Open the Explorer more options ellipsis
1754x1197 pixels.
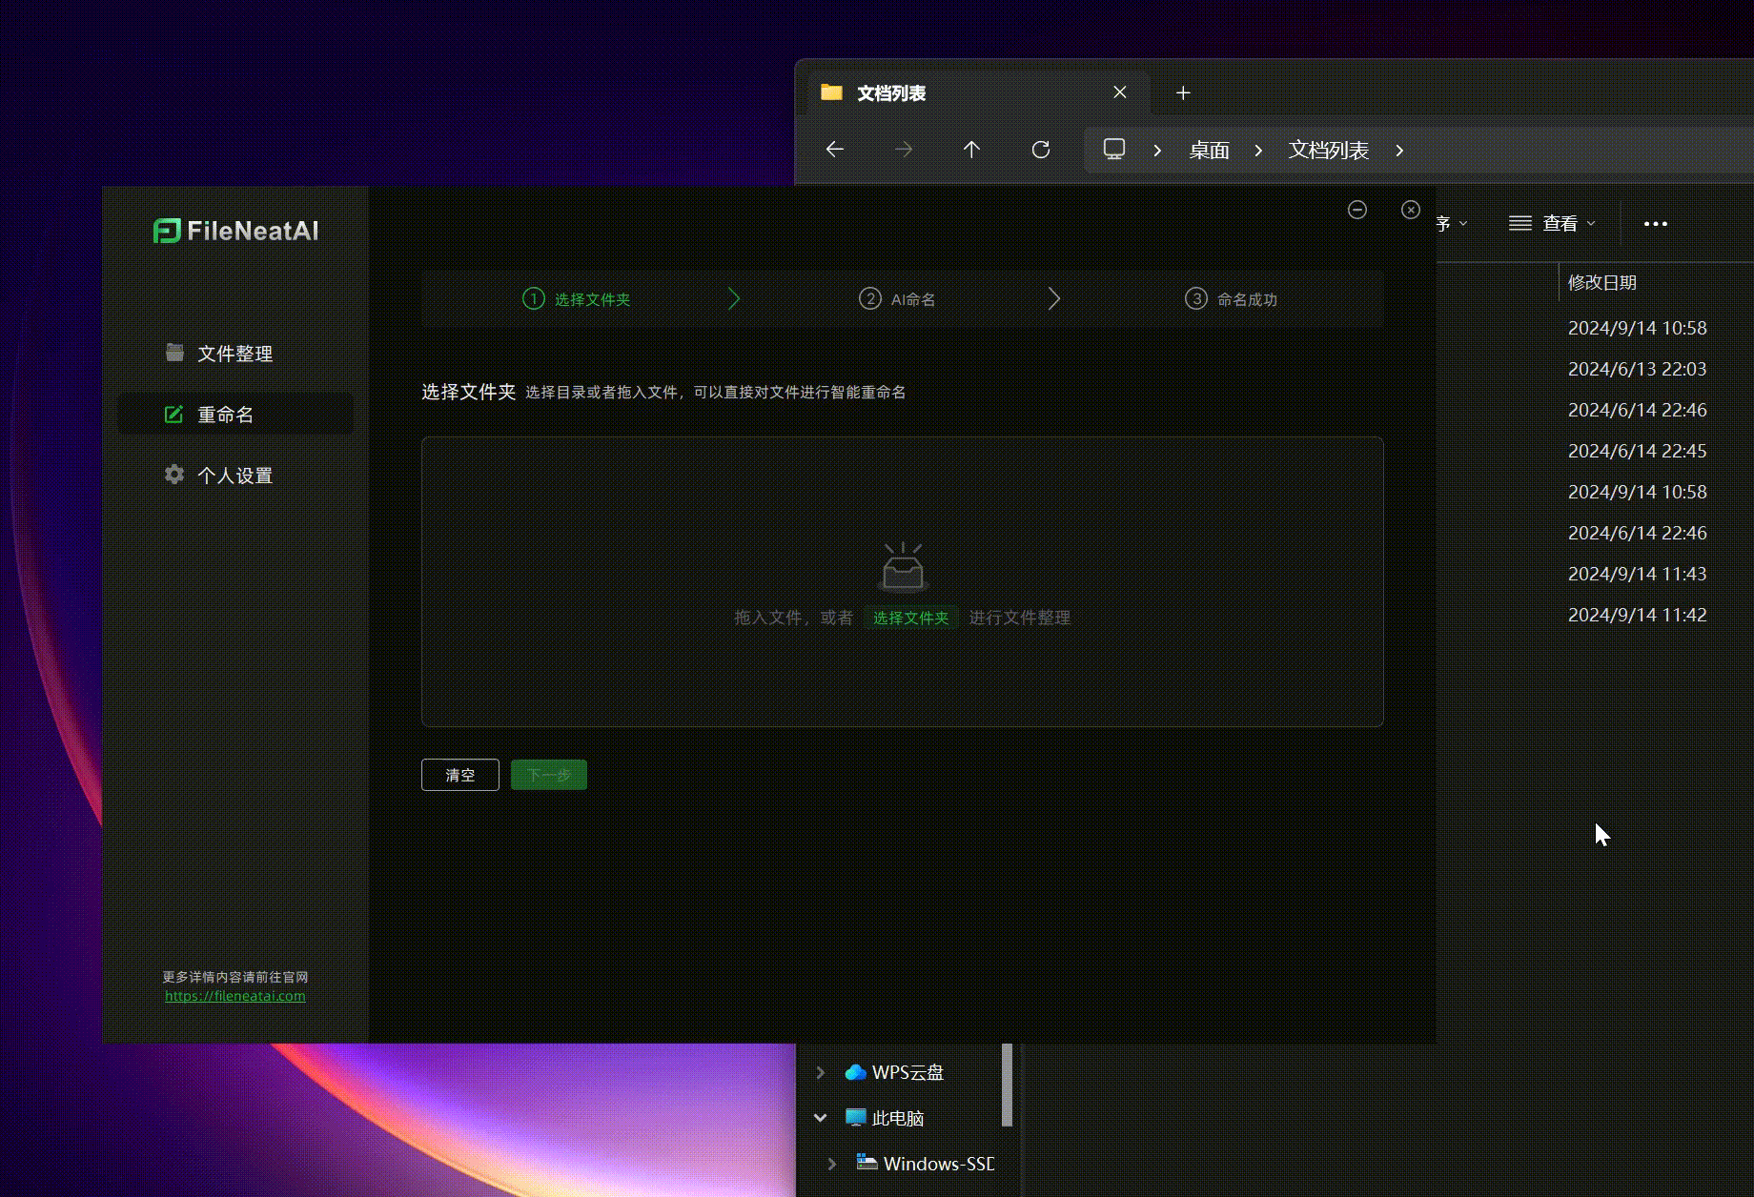click(x=1656, y=224)
